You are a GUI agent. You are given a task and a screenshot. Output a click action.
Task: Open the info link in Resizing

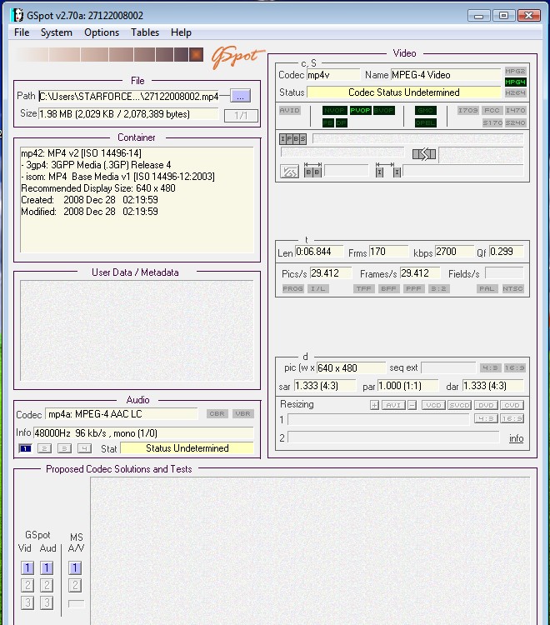[x=516, y=438]
